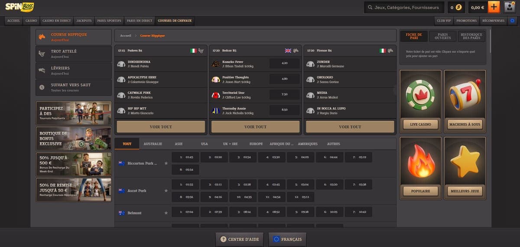Click the gold coin balance icon
This screenshot has width=520, height=247.
point(458,7)
